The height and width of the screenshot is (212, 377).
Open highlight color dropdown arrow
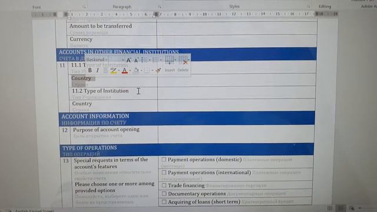[x=119, y=71]
